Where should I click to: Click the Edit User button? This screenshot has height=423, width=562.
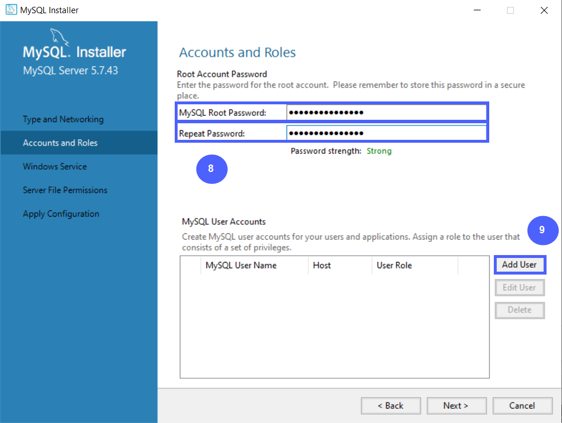pyautogui.click(x=519, y=287)
